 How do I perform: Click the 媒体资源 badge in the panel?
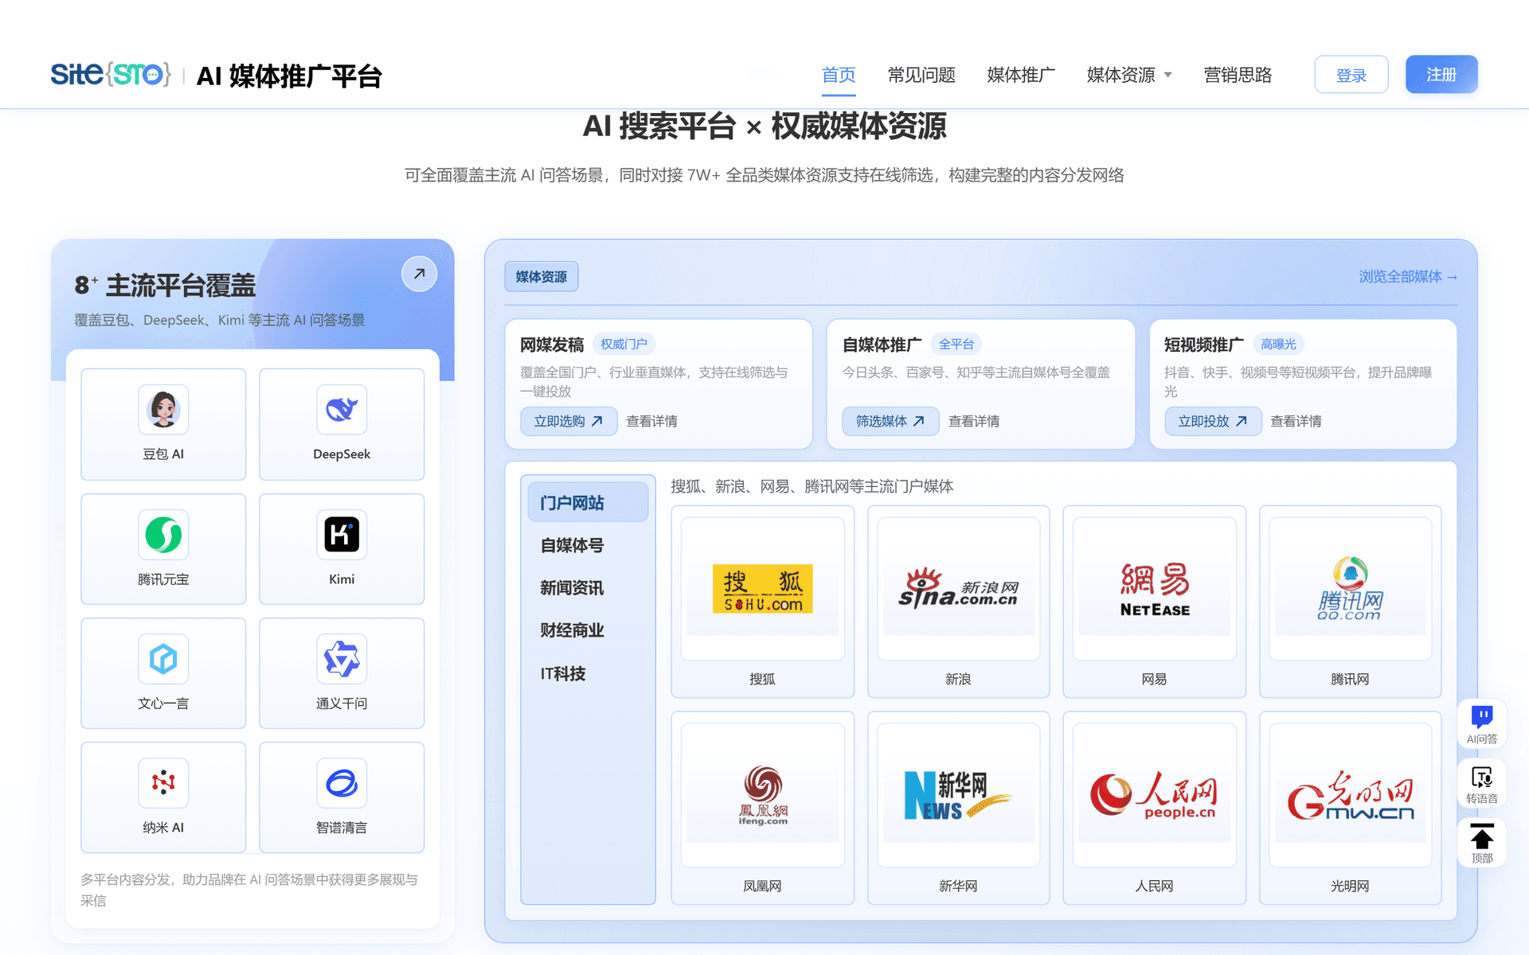[542, 276]
